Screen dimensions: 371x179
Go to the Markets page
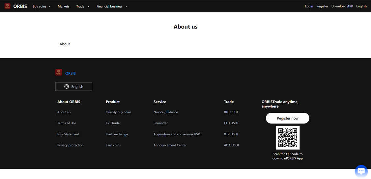coord(64,6)
